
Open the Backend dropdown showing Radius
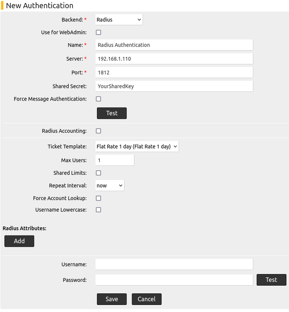(118, 20)
